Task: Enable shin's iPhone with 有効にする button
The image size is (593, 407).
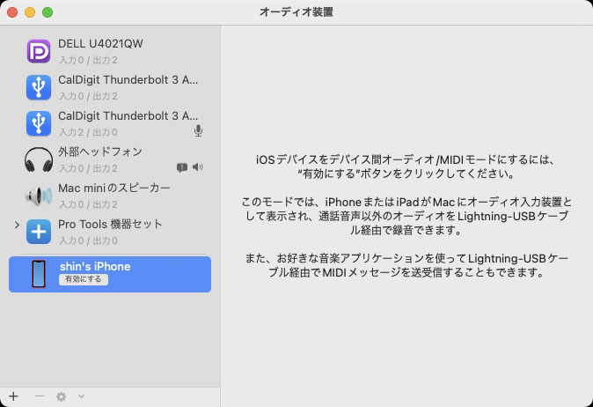Action: [84, 279]
